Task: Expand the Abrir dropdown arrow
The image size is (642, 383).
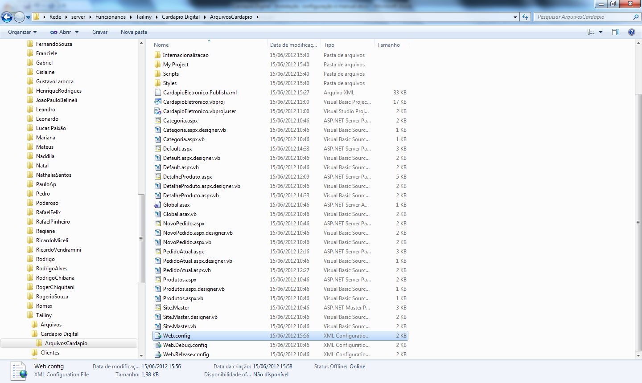Action: tap(77, 32)
